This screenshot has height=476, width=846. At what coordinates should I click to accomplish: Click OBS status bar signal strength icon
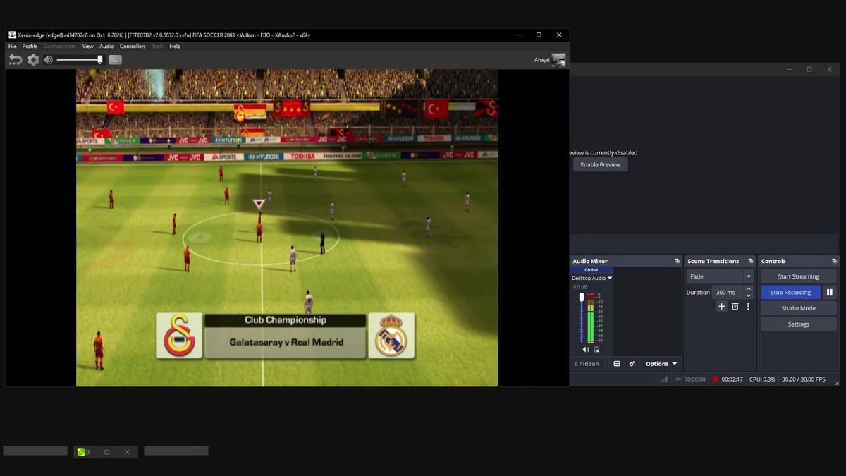tap(664, 379)
